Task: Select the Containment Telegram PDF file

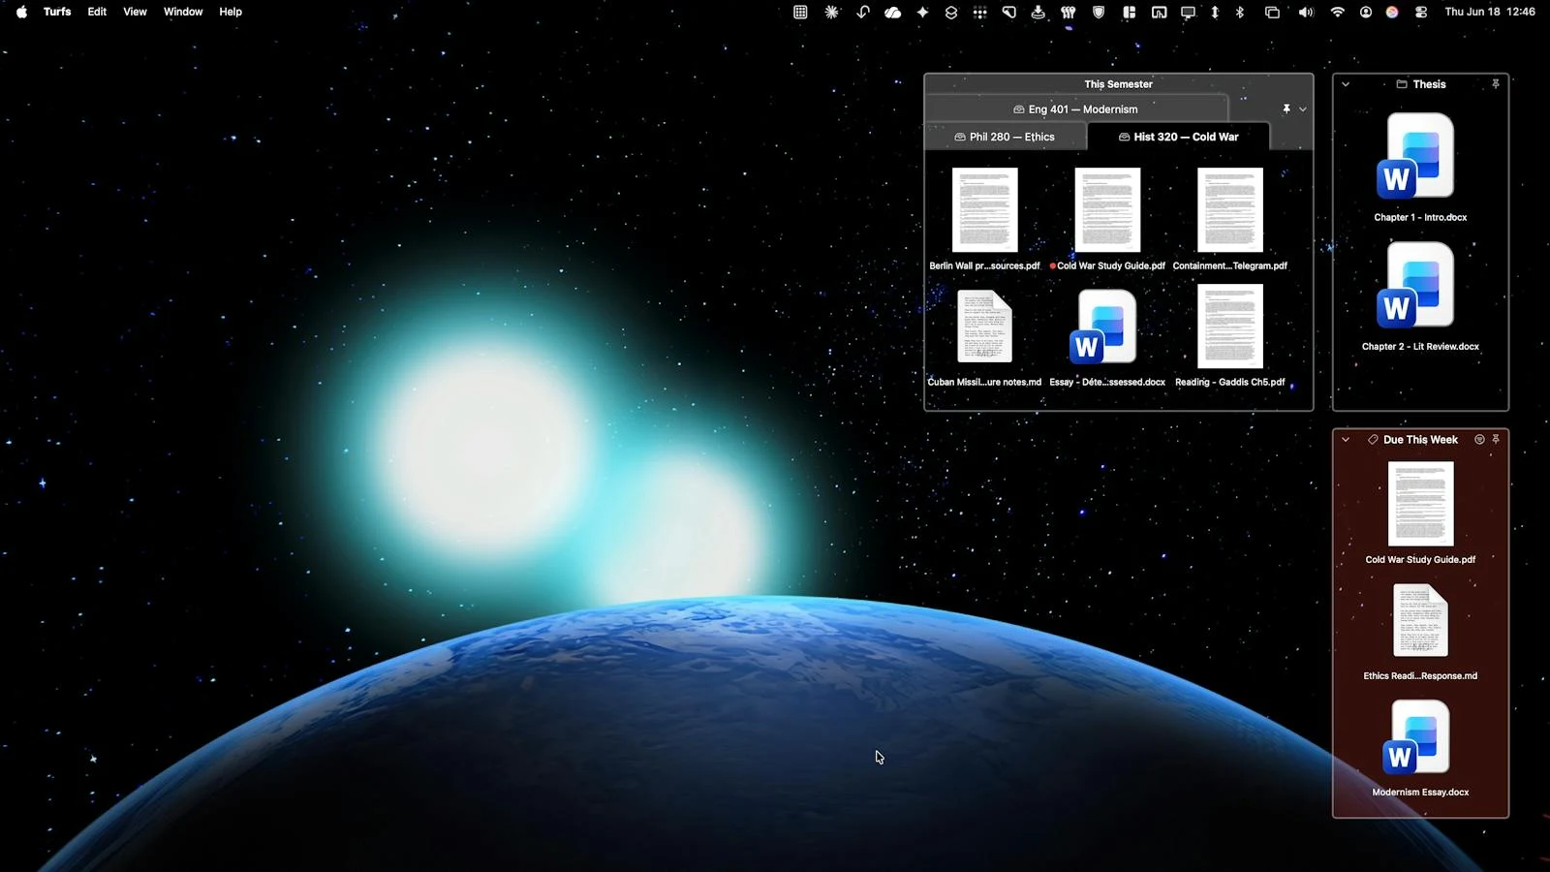Action: point(1230,210)
